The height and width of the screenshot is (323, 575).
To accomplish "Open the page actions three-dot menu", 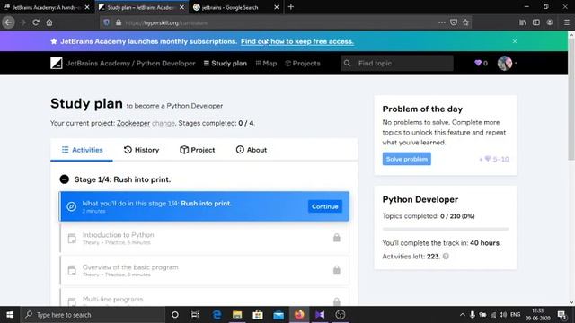I will click(x=442, y=22).
